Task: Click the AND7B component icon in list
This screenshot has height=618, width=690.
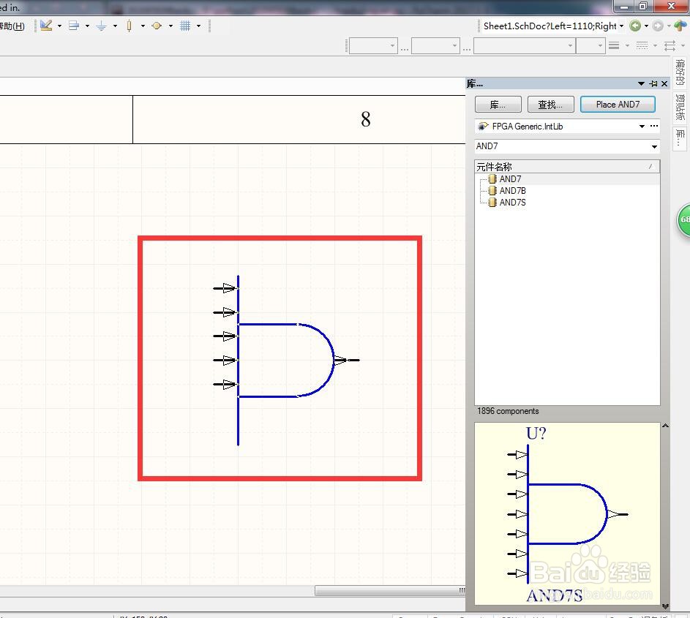Action: [x=493, y=190]
